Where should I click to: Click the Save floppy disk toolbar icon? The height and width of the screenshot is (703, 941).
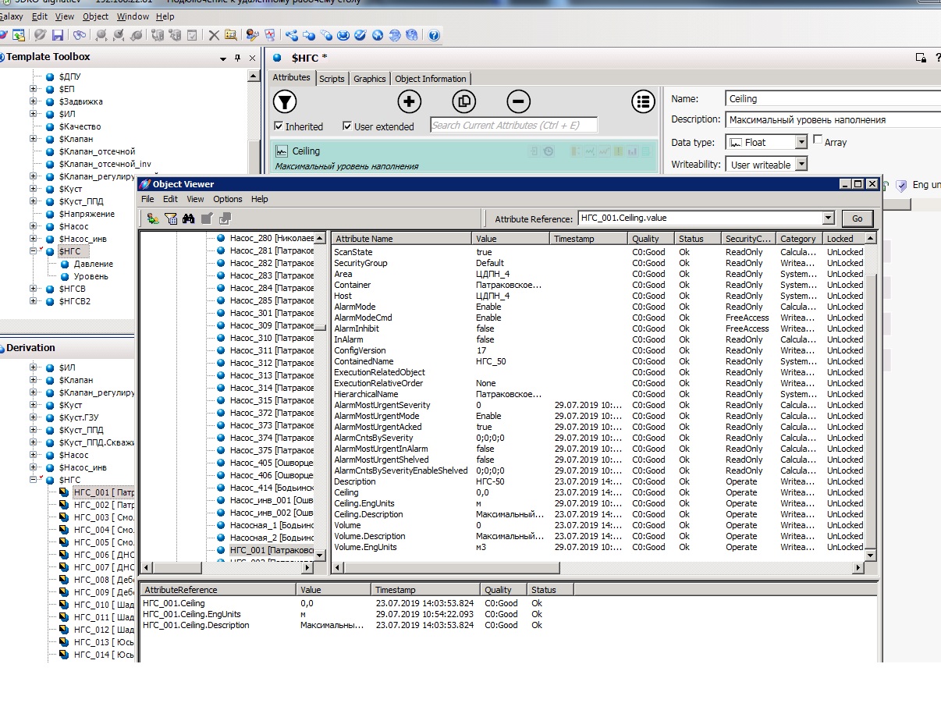[58, 35]
